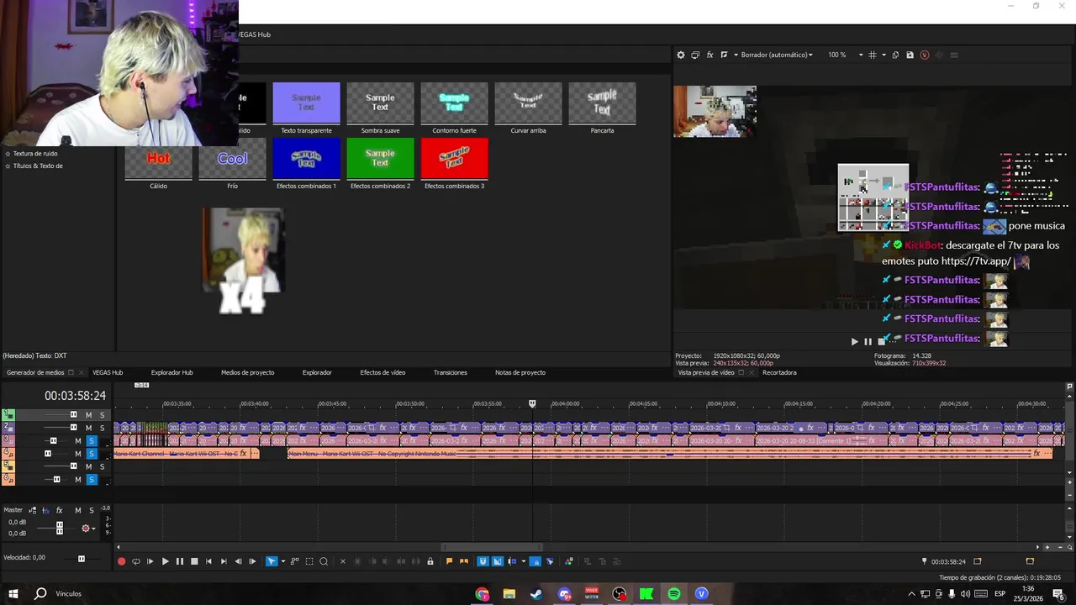Go to end of project
This screenshot has width=1076, height=605.
click(x=223, y=561)
